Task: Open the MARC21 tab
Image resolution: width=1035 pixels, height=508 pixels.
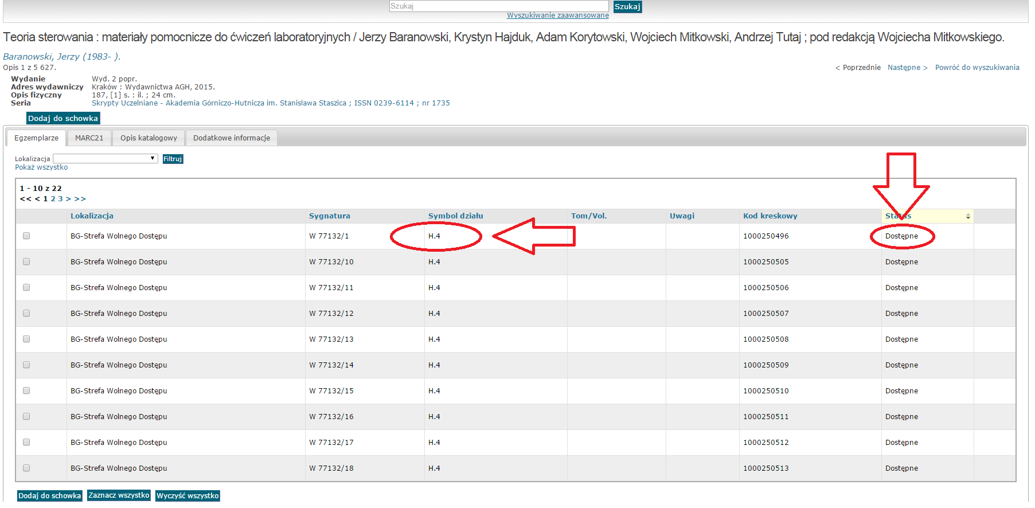Action: pos(89,138)
